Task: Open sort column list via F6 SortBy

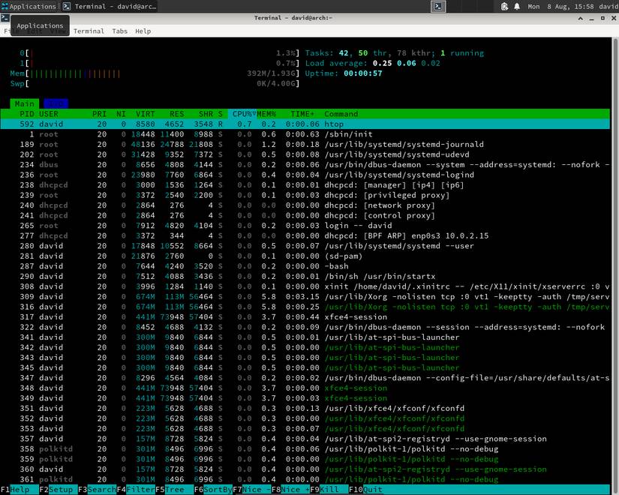Action: tap(212, 489)
